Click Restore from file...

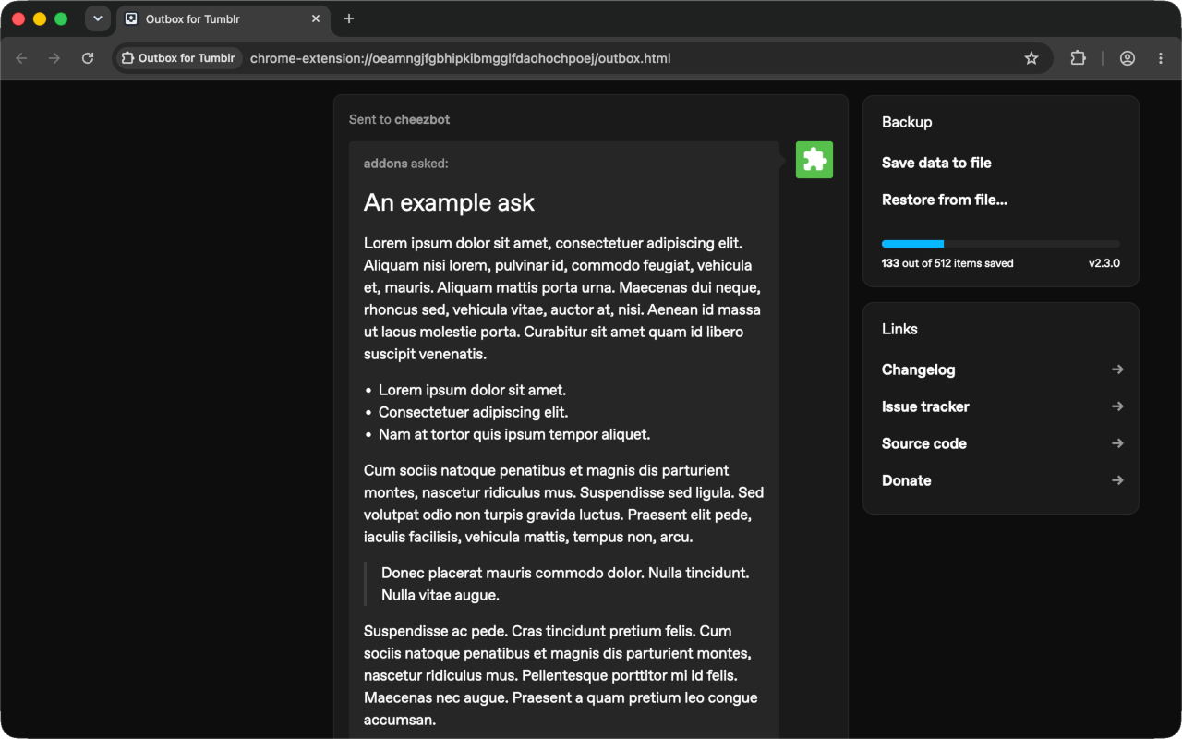point(945,200)
